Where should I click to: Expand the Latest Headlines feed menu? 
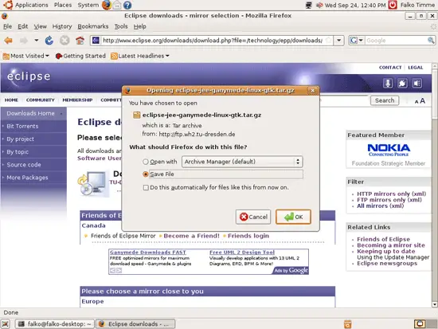[x=140, y=56]
